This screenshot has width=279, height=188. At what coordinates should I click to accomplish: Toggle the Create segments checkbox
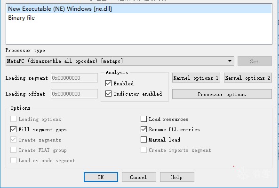coord(13,140)
